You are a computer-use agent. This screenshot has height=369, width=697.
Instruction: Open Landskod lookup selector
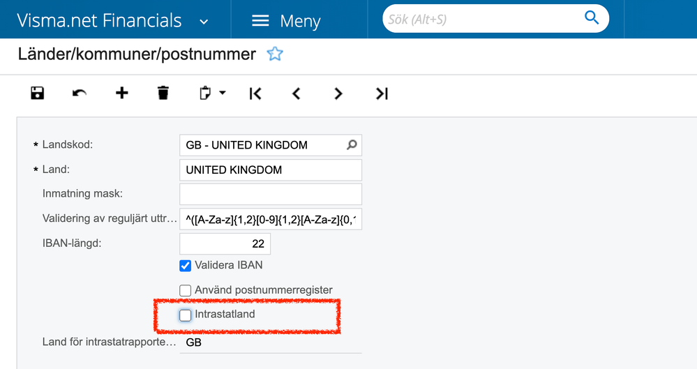(352, 145)
